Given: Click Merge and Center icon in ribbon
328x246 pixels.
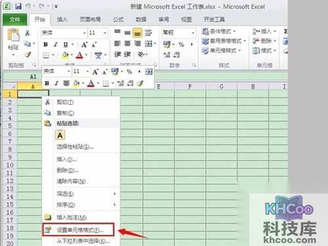Looking at the screenshot, I should tap(149, 44).
